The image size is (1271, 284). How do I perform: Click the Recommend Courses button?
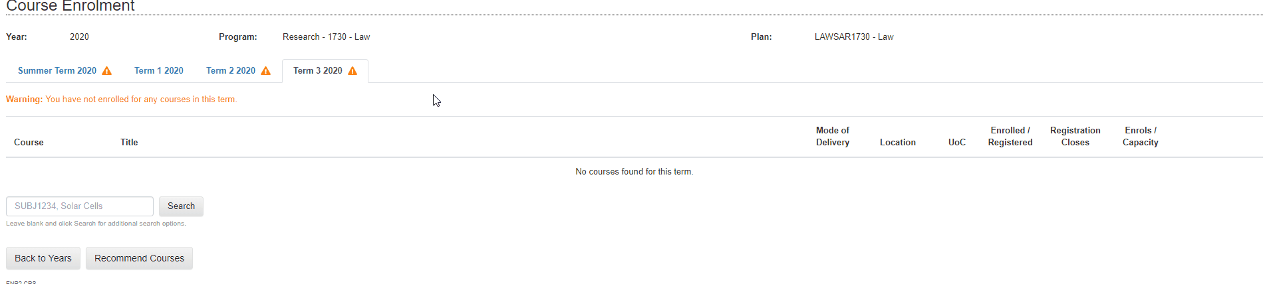pos(139,258)
